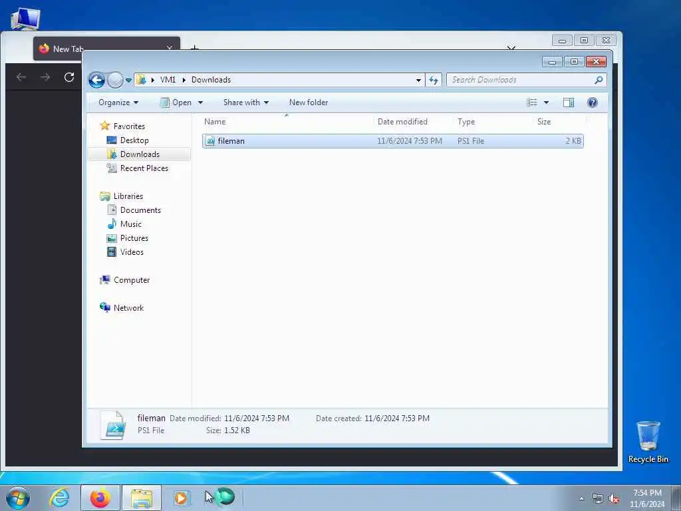Open Videos library
Image resolution: width=681 pixels, height=511 pixels.
point(132,252)
